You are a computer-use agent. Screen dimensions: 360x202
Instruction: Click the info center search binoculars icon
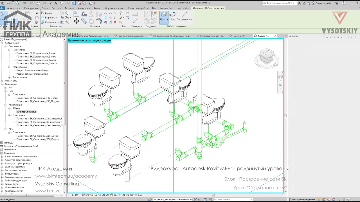click(x=299, y=3)
